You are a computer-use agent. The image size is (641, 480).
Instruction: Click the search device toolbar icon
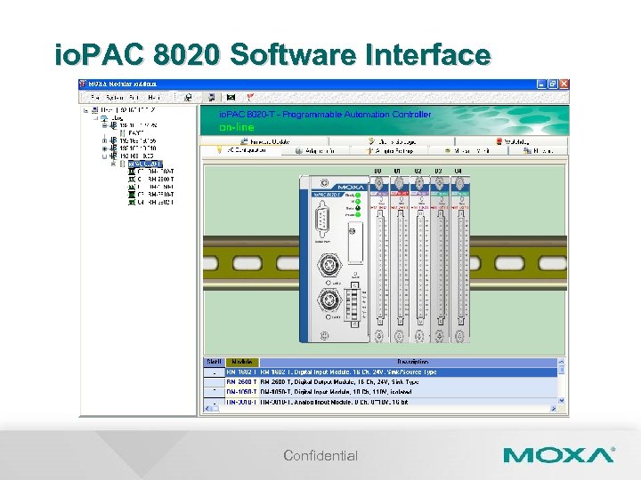tap(188, 97)
